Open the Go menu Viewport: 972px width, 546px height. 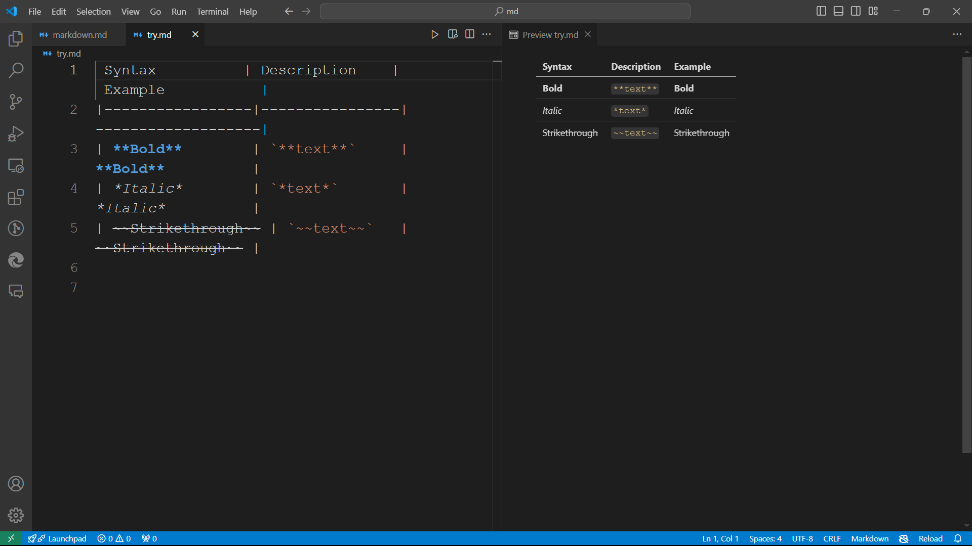(x=155, y=11)
